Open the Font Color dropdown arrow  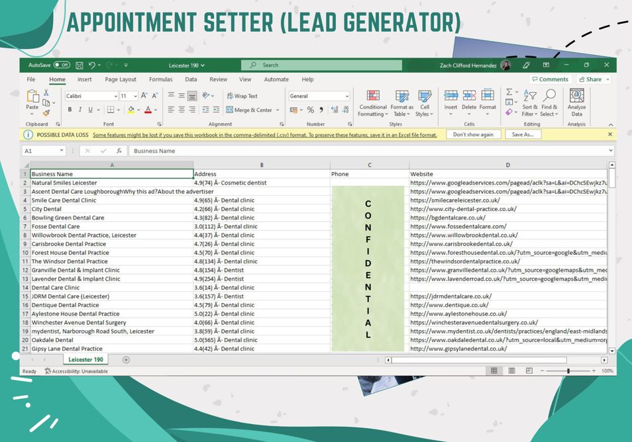pyautogui.click(x=156, y=109)
